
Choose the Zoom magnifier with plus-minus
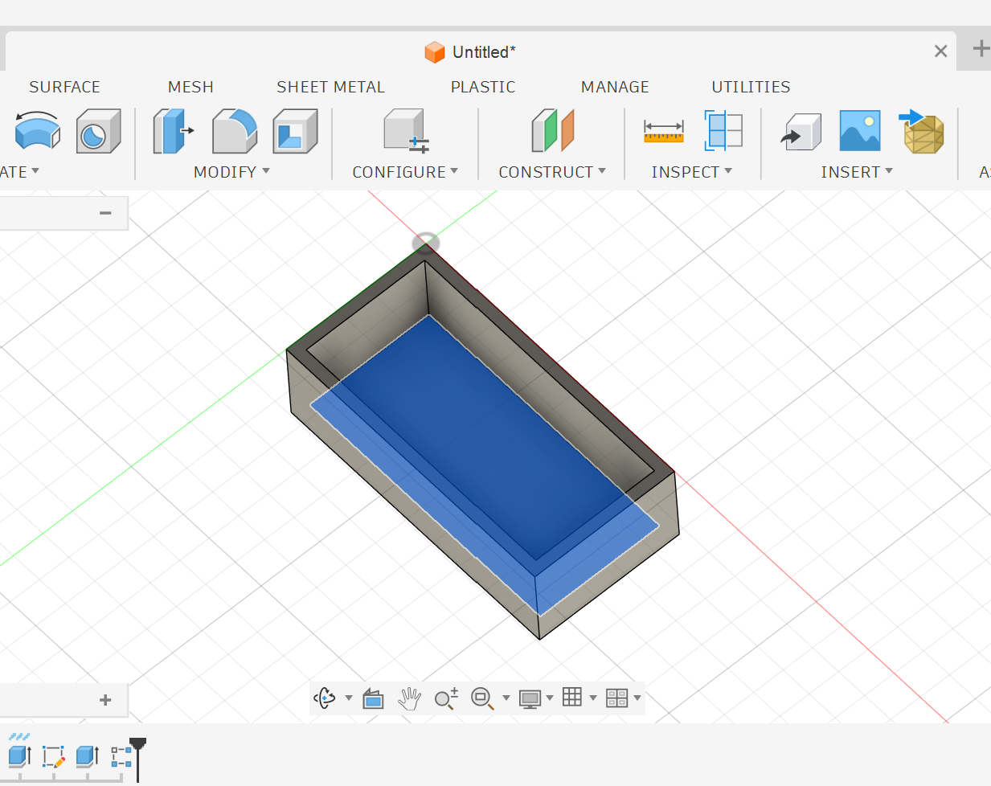[x=446, y=698]
